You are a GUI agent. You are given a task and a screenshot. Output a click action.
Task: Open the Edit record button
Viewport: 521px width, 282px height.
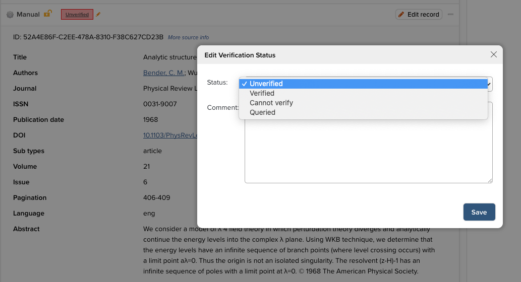(419, 15)
